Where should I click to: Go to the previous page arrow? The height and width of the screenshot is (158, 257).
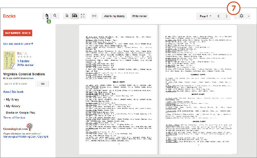pos(219,16)
